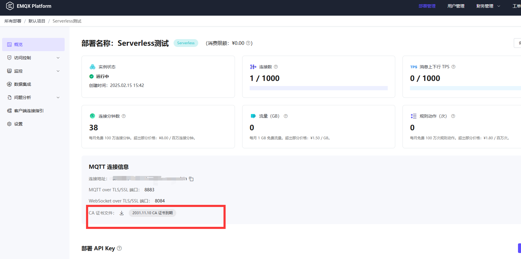Click help icon beside 流量 (GB)

pos(286,116)
